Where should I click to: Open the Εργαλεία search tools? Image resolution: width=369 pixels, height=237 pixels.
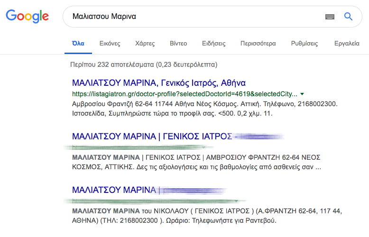pos(347,44)
